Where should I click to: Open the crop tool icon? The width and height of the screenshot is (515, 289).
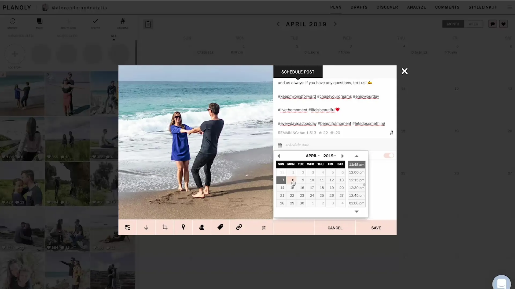(x=164, y=227)
